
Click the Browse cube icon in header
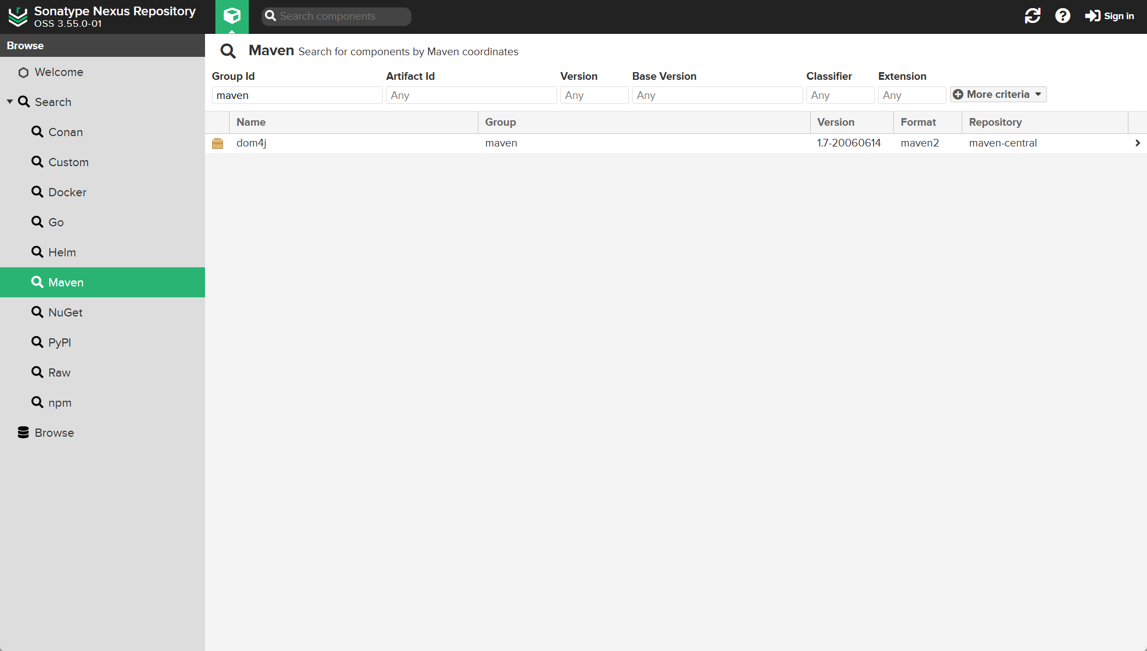(x=232, y=16)
